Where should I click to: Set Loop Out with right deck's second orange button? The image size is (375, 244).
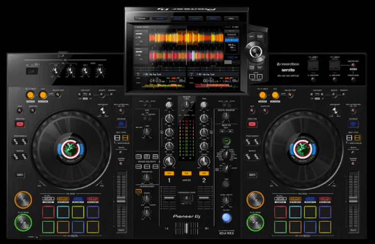pyautogui.click(x=275, y=95)
